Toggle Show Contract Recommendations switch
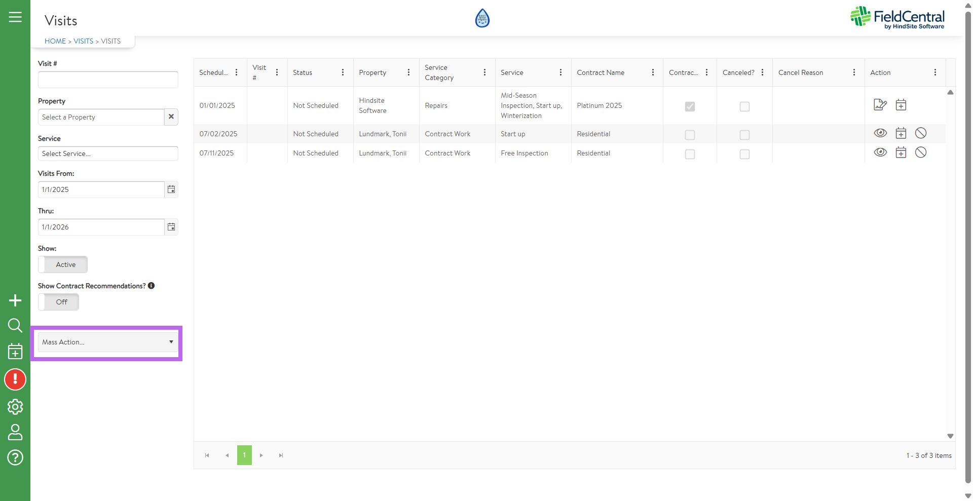The image size is (973, 501). 58,302
